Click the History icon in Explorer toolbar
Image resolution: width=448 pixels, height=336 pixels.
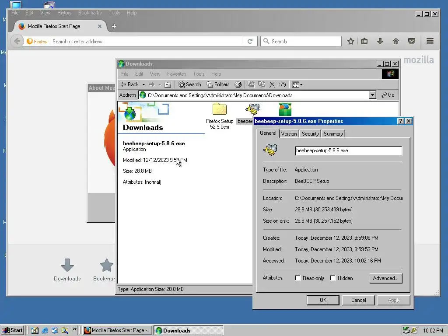click(238, 84)
